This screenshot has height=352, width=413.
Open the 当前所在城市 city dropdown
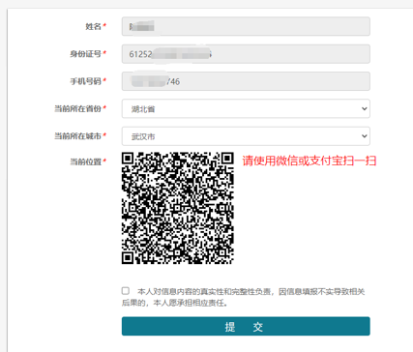[246, 136]
